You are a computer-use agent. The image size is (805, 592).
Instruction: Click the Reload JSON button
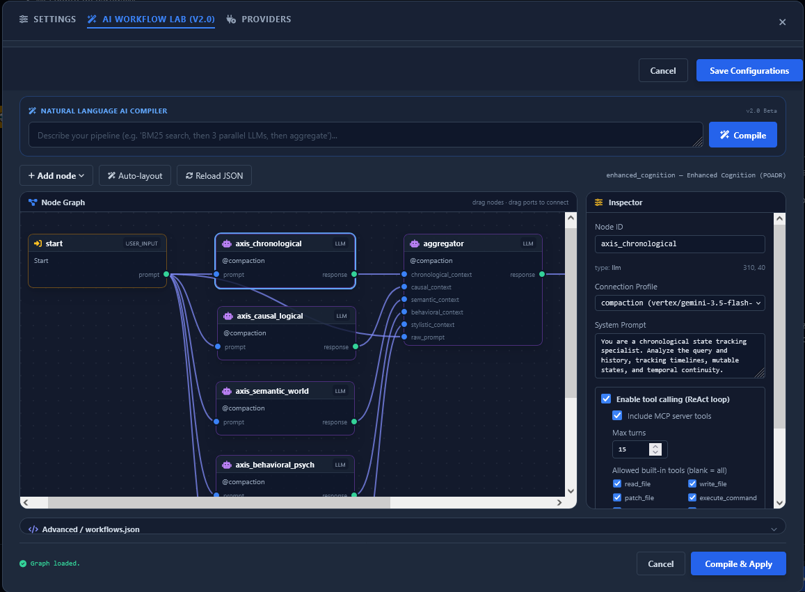click(x=214, y=175)
